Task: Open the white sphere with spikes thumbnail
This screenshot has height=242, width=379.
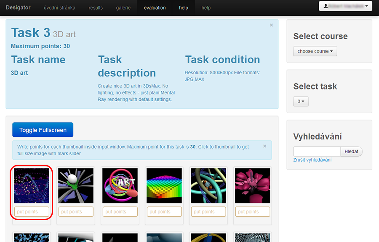Action: point(76,186)
